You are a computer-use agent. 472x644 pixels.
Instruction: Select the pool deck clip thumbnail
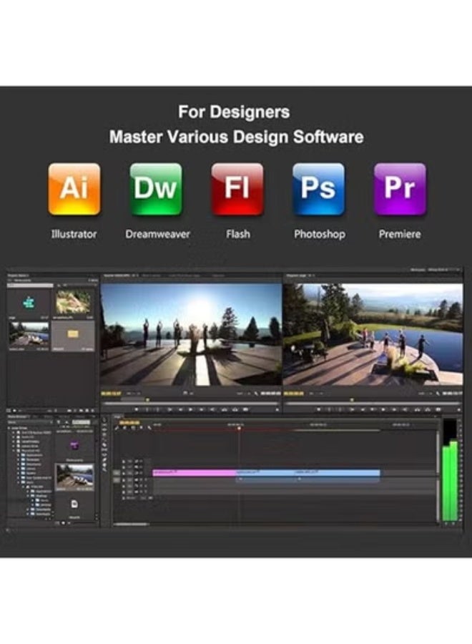pos(29,333)
